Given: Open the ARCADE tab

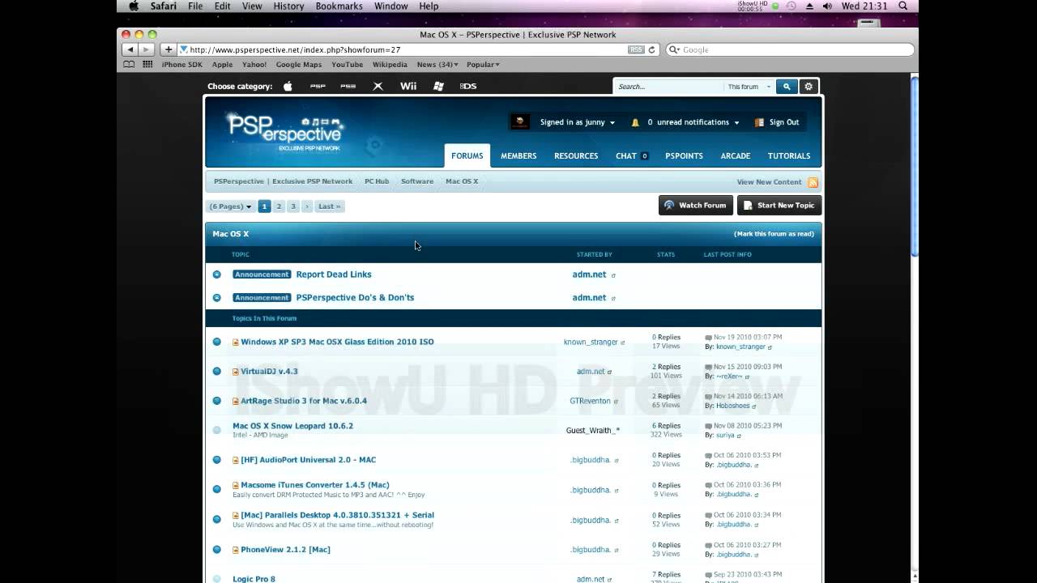Looking at the screenshot, I should pos(736,156).
